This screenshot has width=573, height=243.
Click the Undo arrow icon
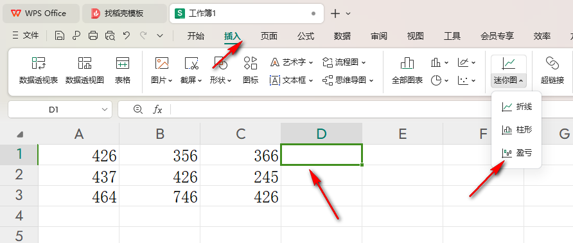(127, 35)
